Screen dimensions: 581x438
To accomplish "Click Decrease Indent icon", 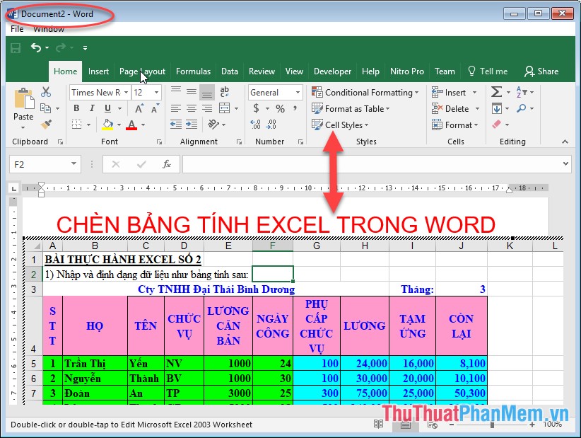I will pyautogui.click(x=176, y=125).
